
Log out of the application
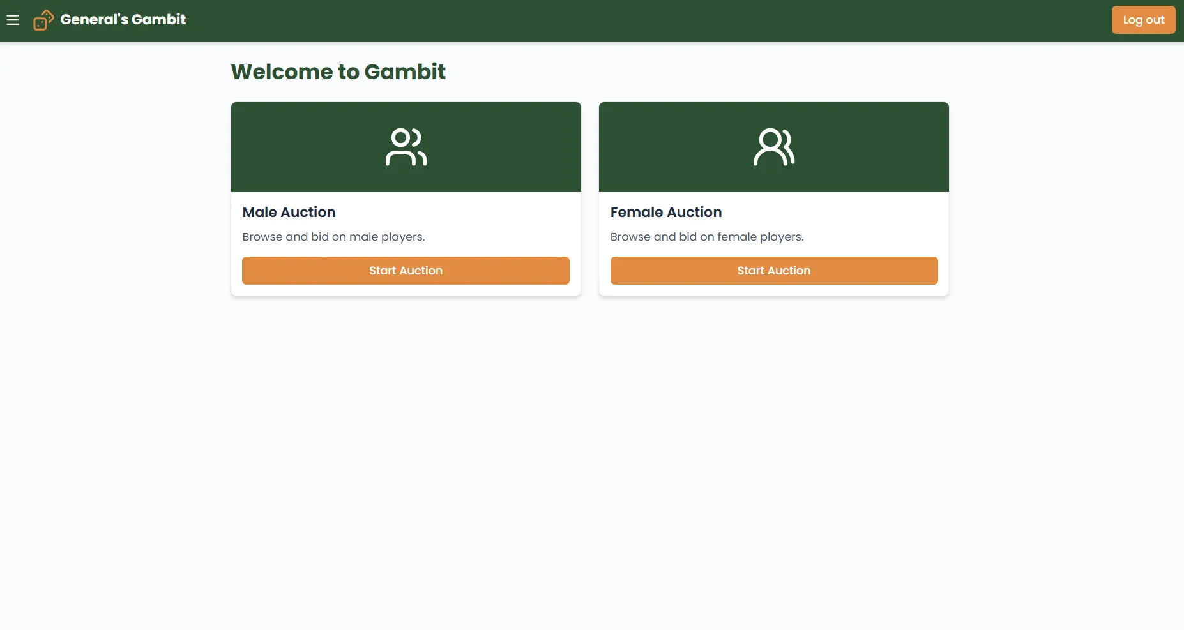click(x=1142, y=20)
